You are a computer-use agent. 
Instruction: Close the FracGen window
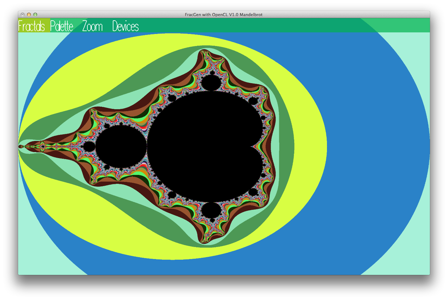(23, 15)
